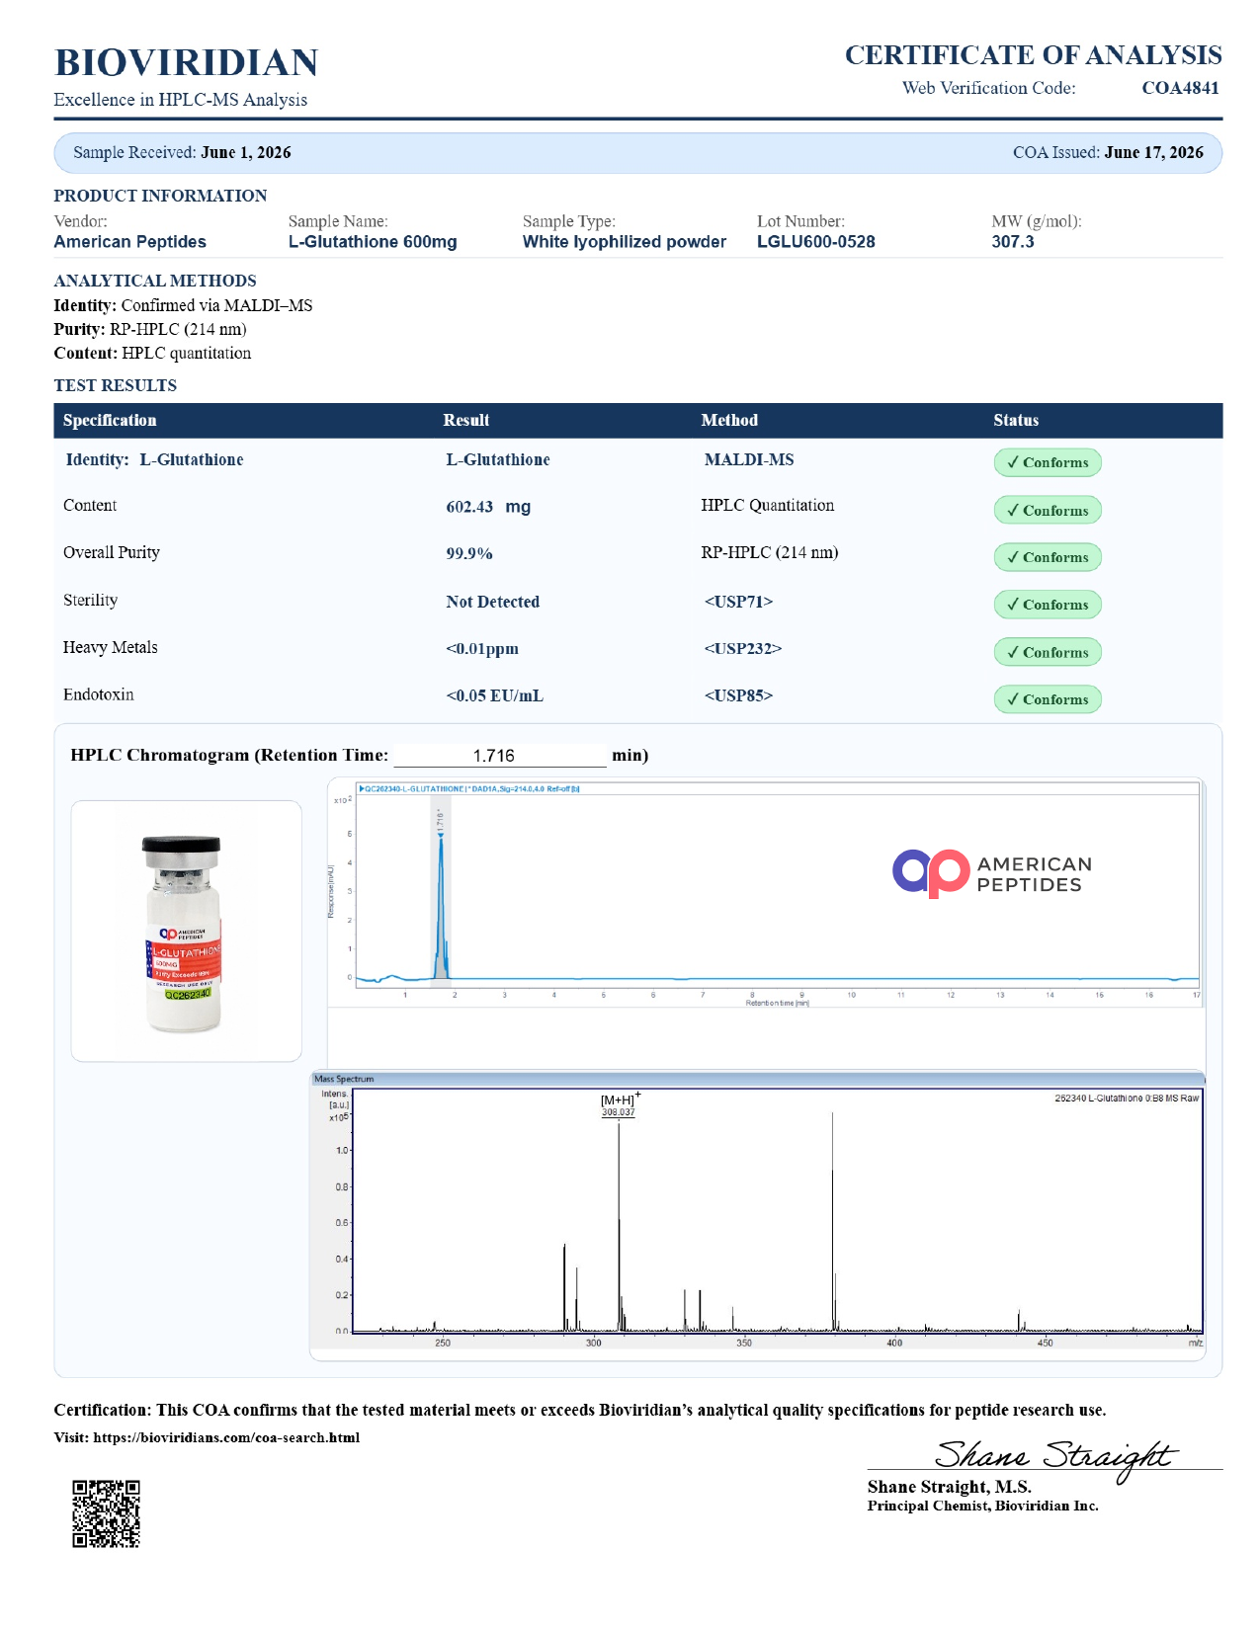1260x1630 pixels.
Task: Click the Result column header
Action: click(466, 420)
